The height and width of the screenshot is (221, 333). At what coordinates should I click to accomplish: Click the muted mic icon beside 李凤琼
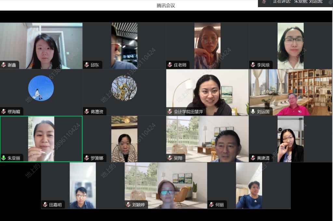pos(253,65)
